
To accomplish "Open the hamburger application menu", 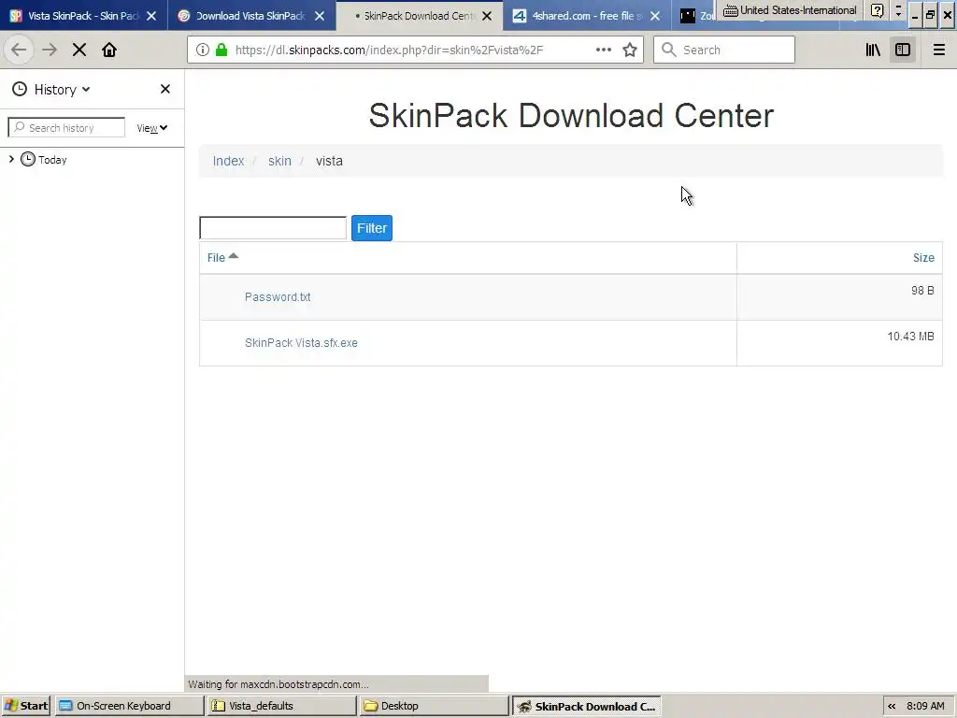I will (x=938, y=50).
